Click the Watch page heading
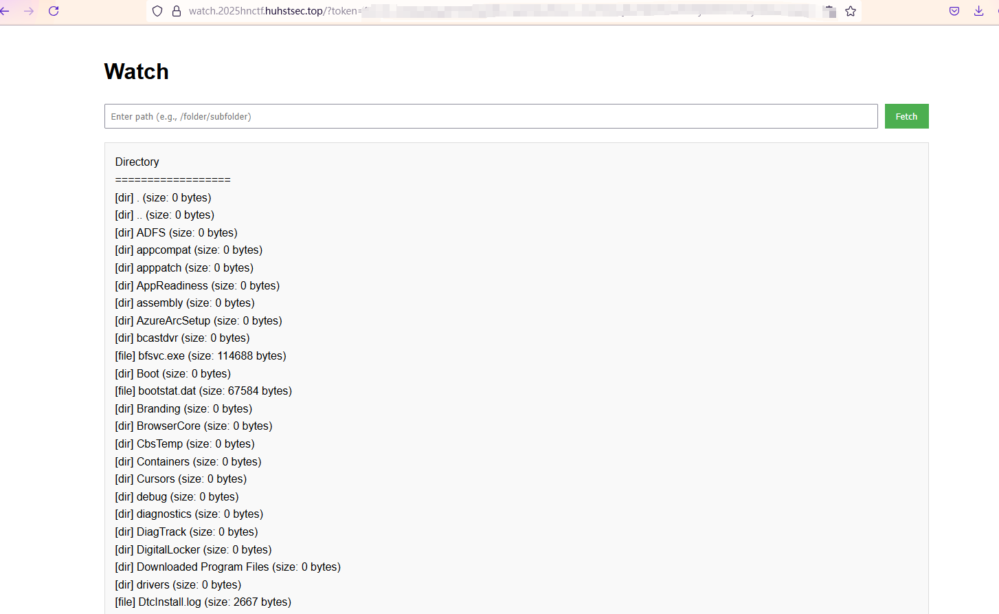The width and height of the screenshot is (999, 614). click(136, 72)
